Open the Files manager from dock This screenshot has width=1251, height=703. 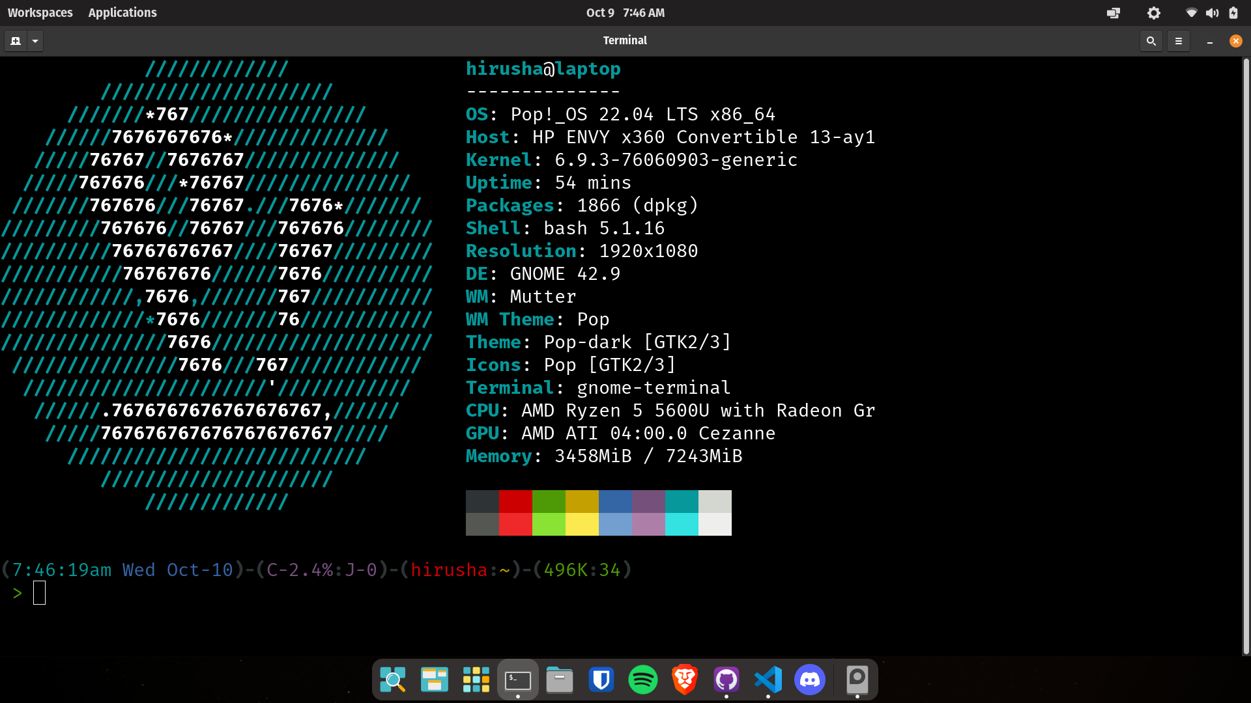[560, 680]
